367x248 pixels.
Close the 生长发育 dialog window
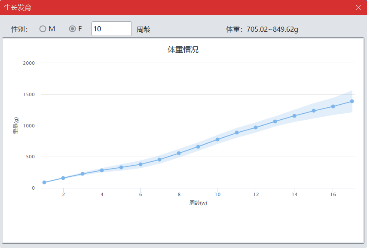point(358,7)
